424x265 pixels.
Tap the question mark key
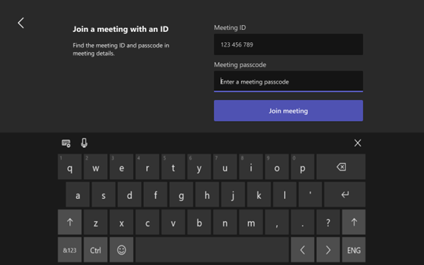328,222
